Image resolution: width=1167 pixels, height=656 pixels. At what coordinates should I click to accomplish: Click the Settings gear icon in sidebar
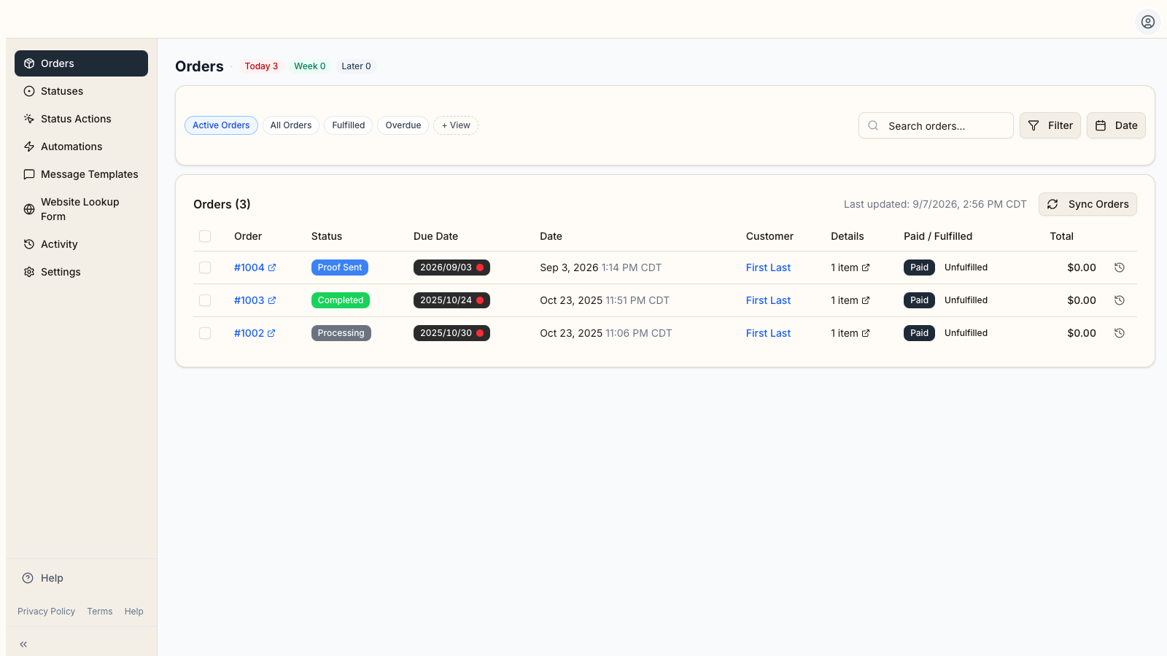(29, 272)
